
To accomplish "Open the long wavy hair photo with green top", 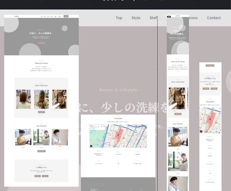I will [x=41, y=99].
